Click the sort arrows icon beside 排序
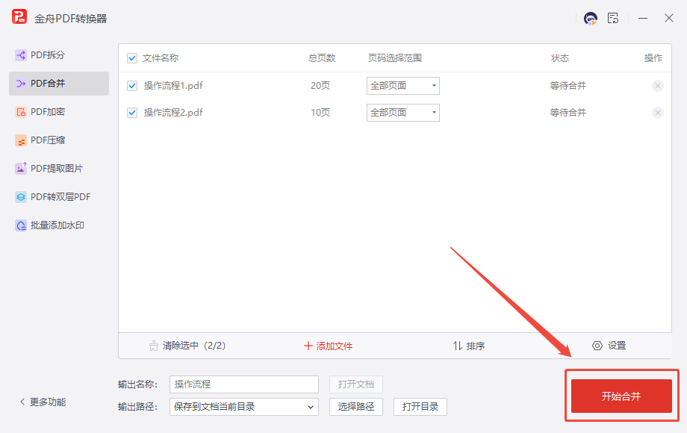Screen dimensions: 687x433 coord(458,346)
